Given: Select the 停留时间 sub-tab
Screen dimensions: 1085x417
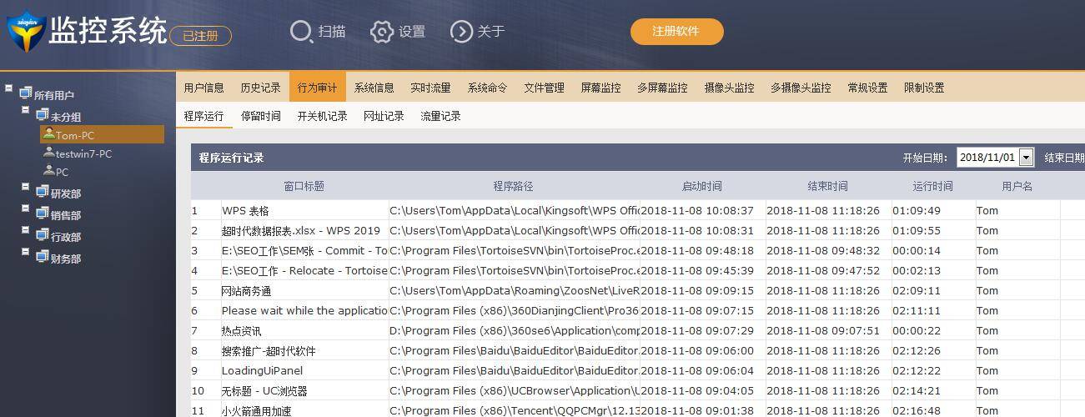Looking at the screenshot, I should (261, 116).
